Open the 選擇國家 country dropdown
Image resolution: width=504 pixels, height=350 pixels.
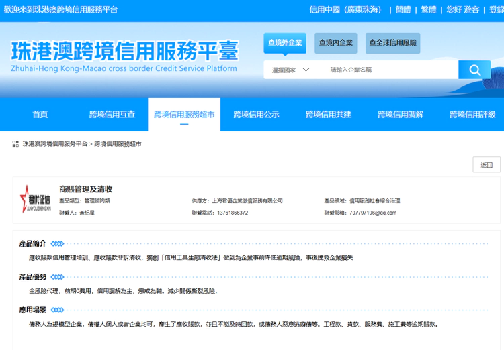(x=290, y=70)
